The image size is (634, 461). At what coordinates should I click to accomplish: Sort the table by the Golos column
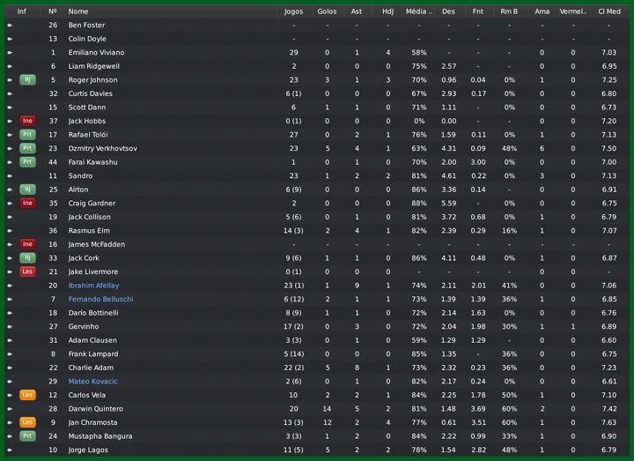tap(327, 11)
